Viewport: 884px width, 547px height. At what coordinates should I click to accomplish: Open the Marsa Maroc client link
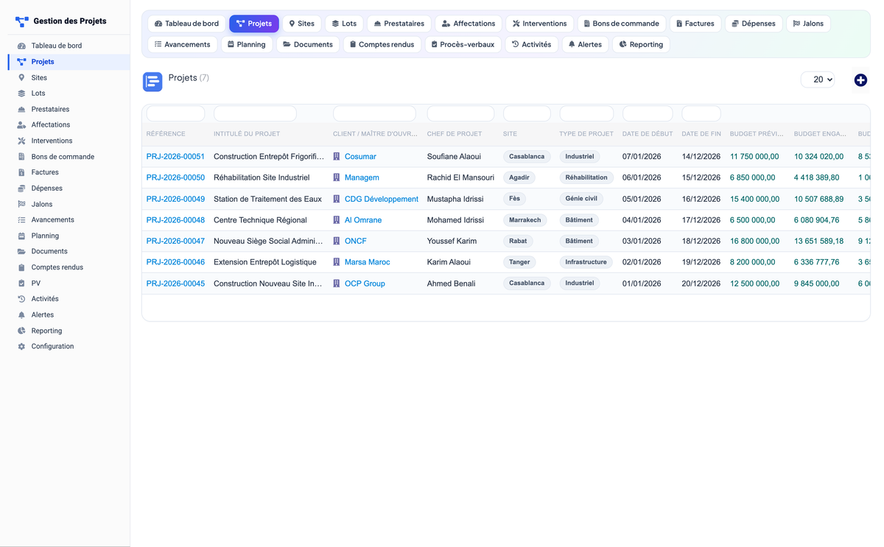(x=368, y=262)
